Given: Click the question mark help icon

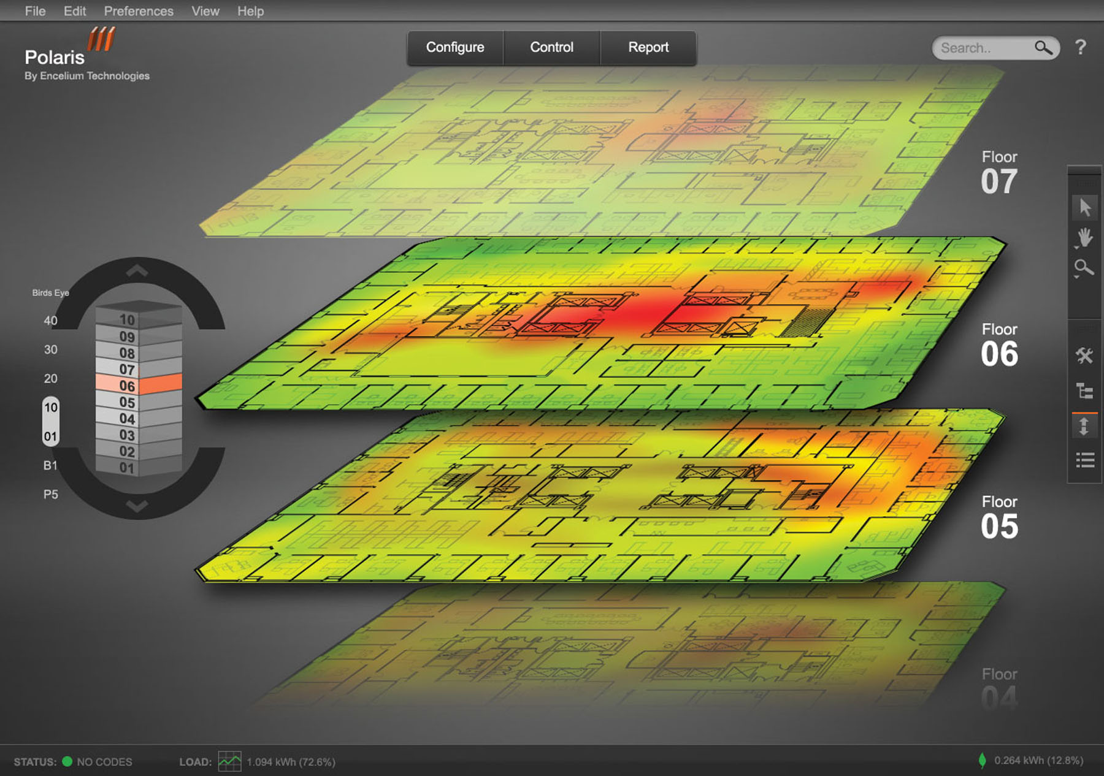Looking at the screenshot, I should 1081,47.
